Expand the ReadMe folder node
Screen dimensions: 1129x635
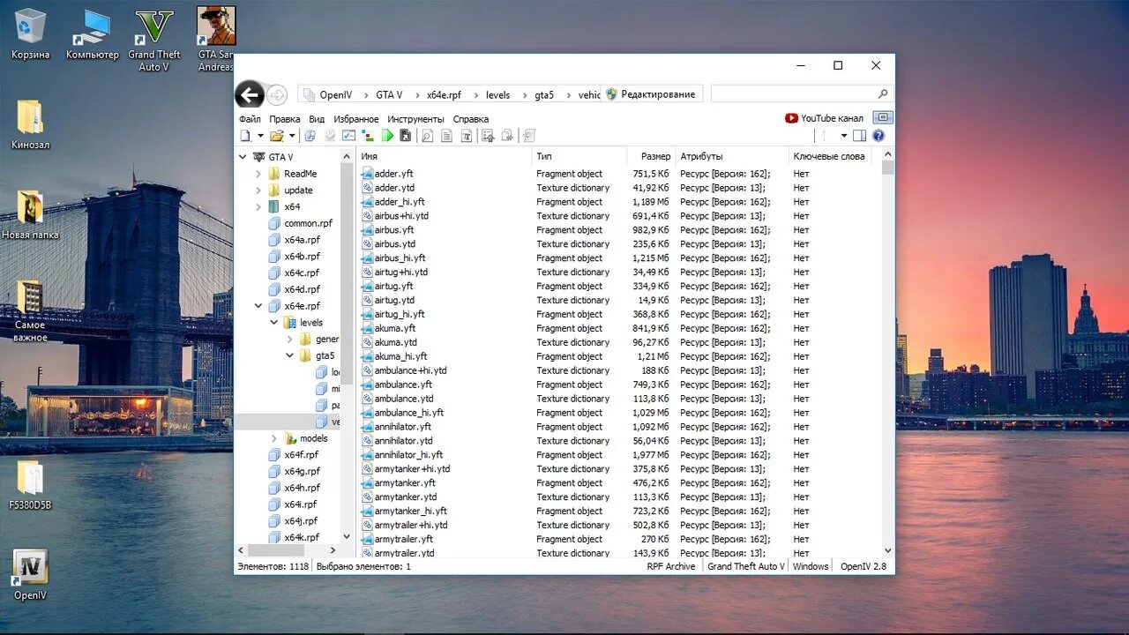(258, 174)
